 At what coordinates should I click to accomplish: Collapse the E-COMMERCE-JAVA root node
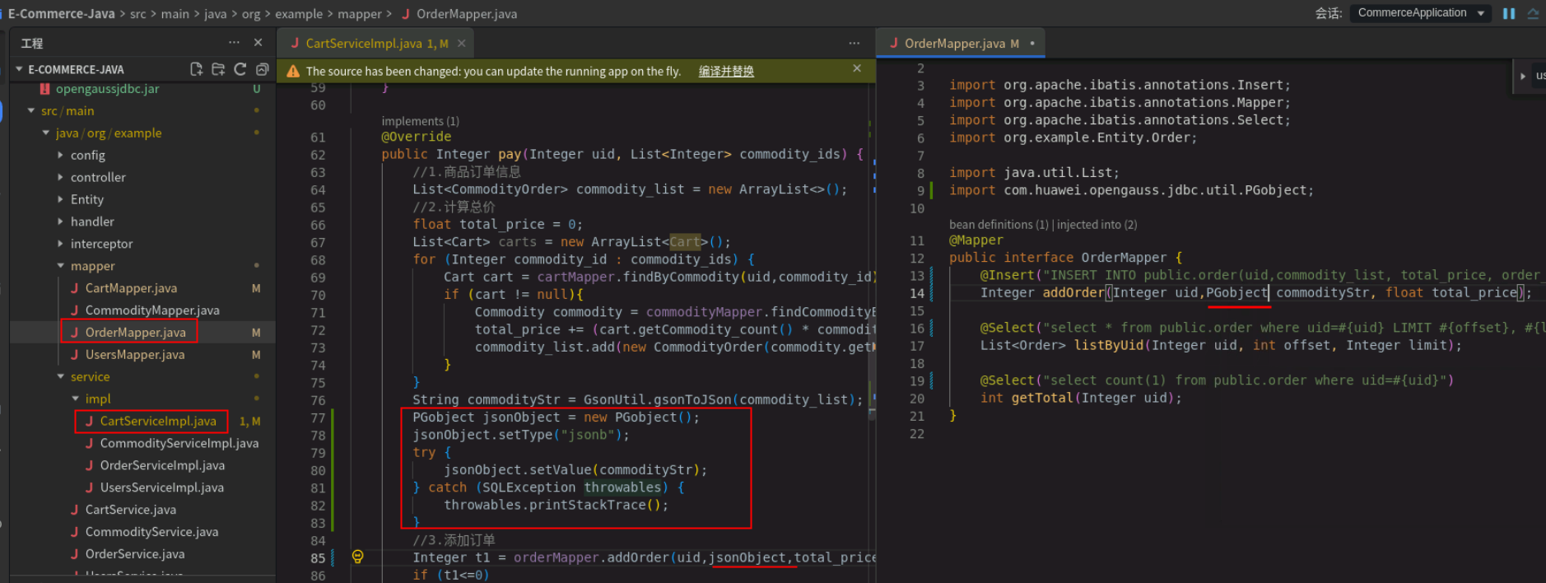pyautogui.click(x=19, y=69)
